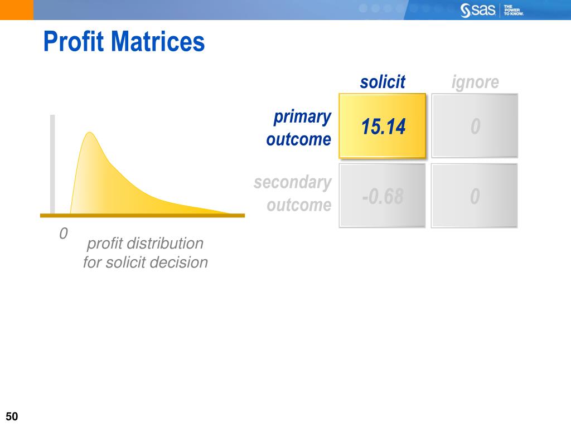571x428 pixels.
Task: Click the zero cell for primary ignore
Action: click(475, 126)
